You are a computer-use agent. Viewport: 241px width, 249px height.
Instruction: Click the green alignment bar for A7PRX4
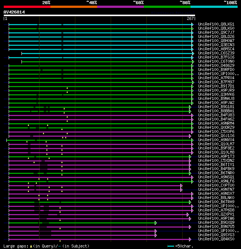(x=100, y=78)
